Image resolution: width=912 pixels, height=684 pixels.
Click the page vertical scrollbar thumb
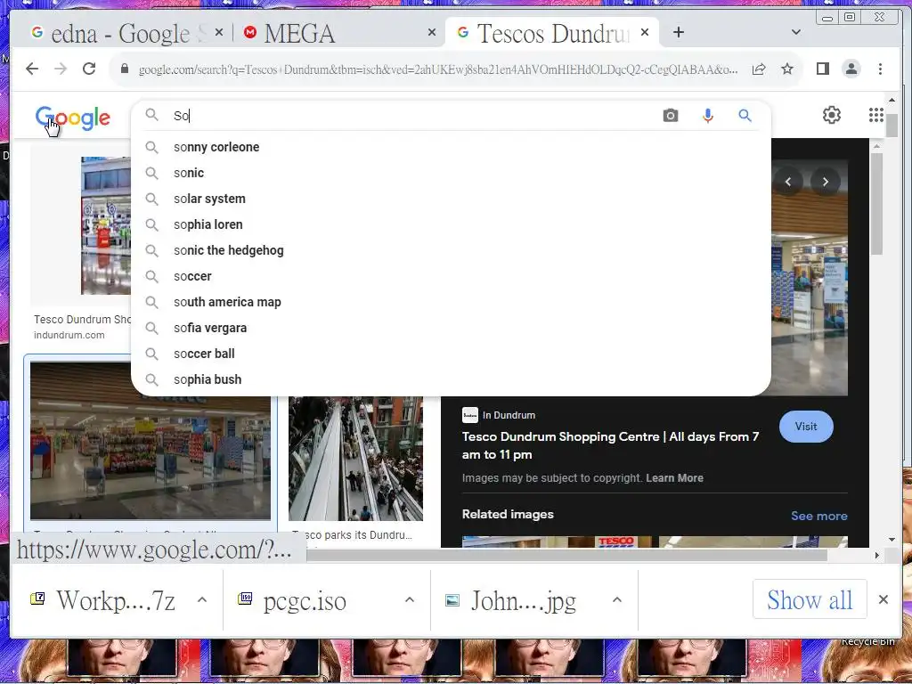tap(892, 126)
